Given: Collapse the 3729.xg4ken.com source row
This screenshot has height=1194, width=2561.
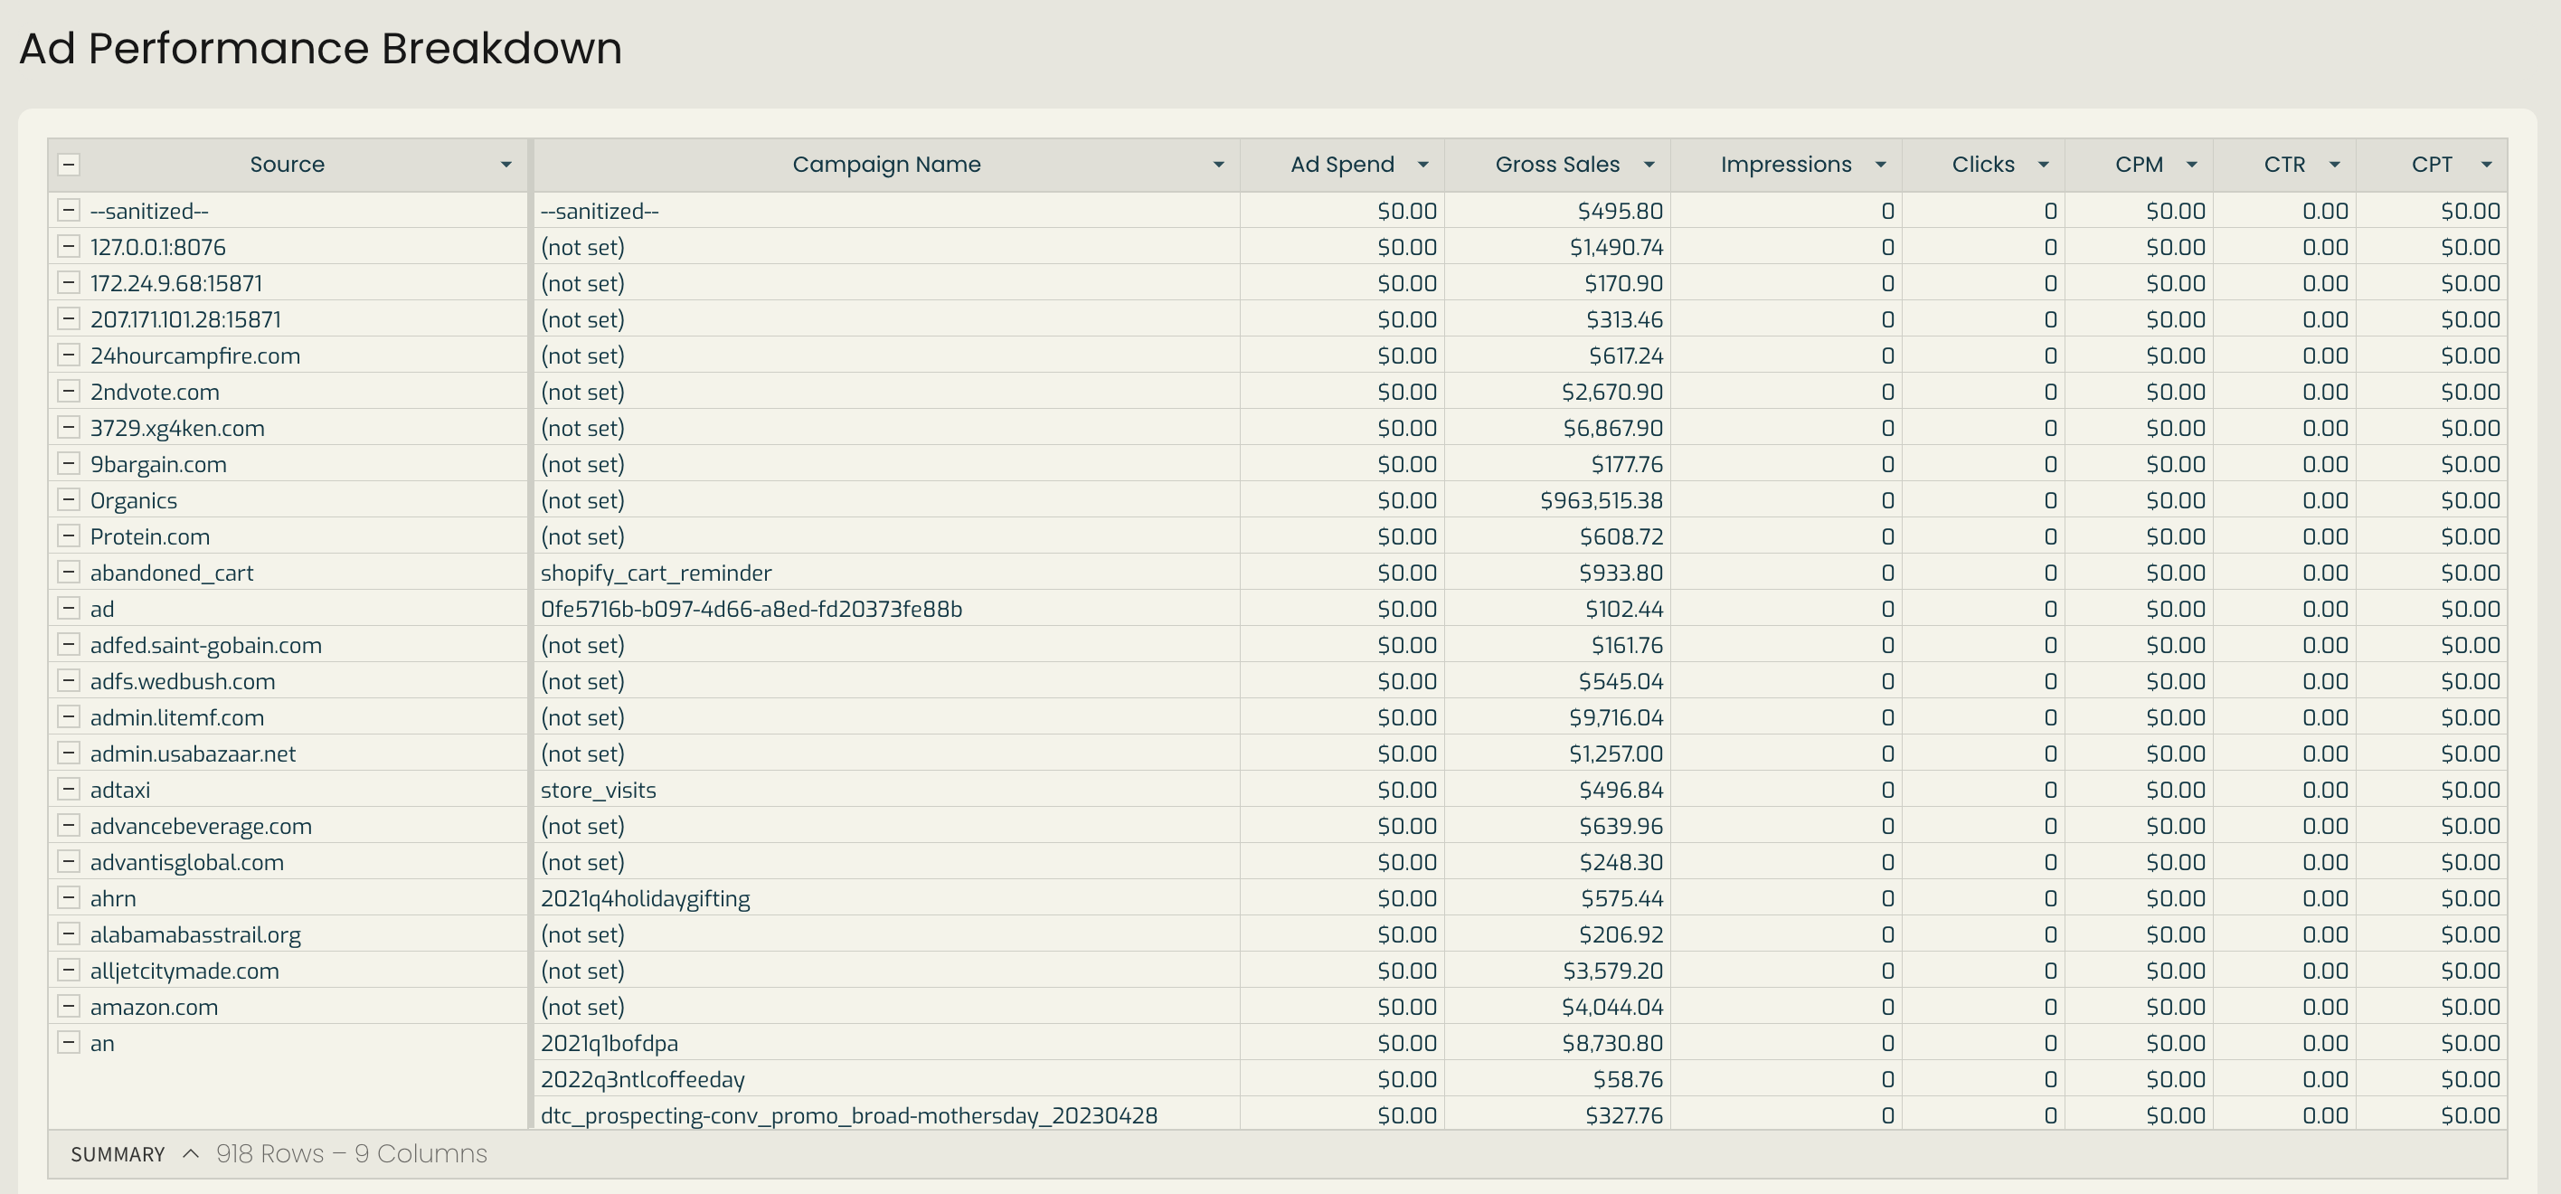Looking at the screenshot, I should (x=69, y=427).
